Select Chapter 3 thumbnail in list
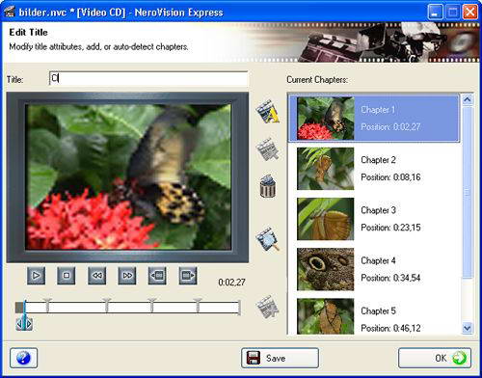This screenshot has width=482, height=378. [325, 219]
